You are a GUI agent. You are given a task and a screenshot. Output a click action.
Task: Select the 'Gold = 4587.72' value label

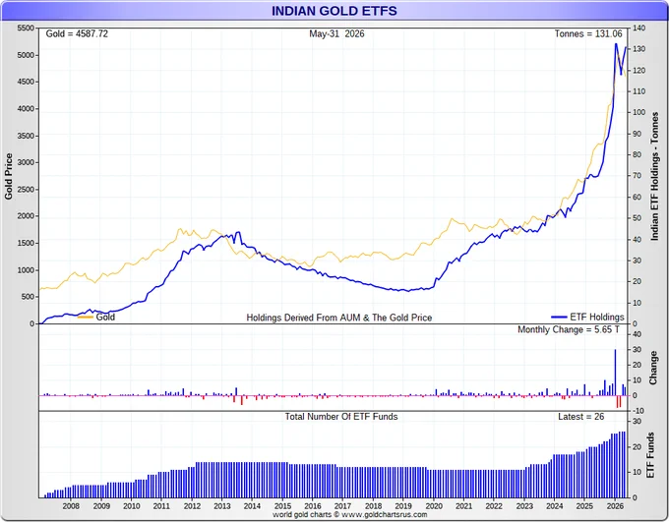(x=77, y=33)
